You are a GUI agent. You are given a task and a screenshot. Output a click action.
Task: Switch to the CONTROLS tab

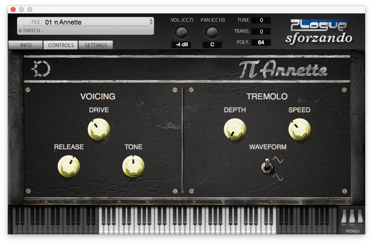pyautogui.click(x=60, y=45)
